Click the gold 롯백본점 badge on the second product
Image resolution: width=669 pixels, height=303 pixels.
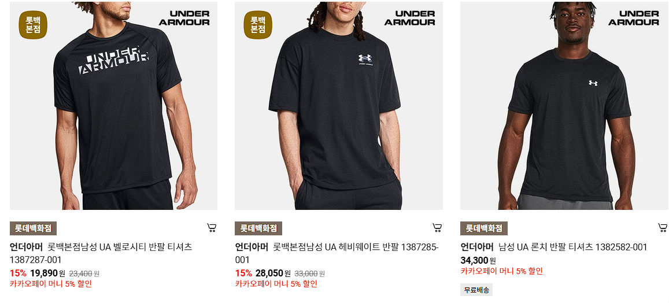click(x=258, y=25)
